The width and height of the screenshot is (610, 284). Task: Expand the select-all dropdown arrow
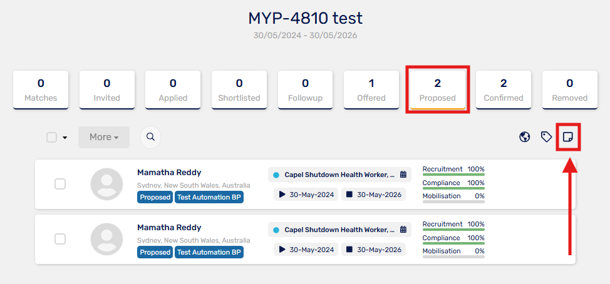click(65, 138)
